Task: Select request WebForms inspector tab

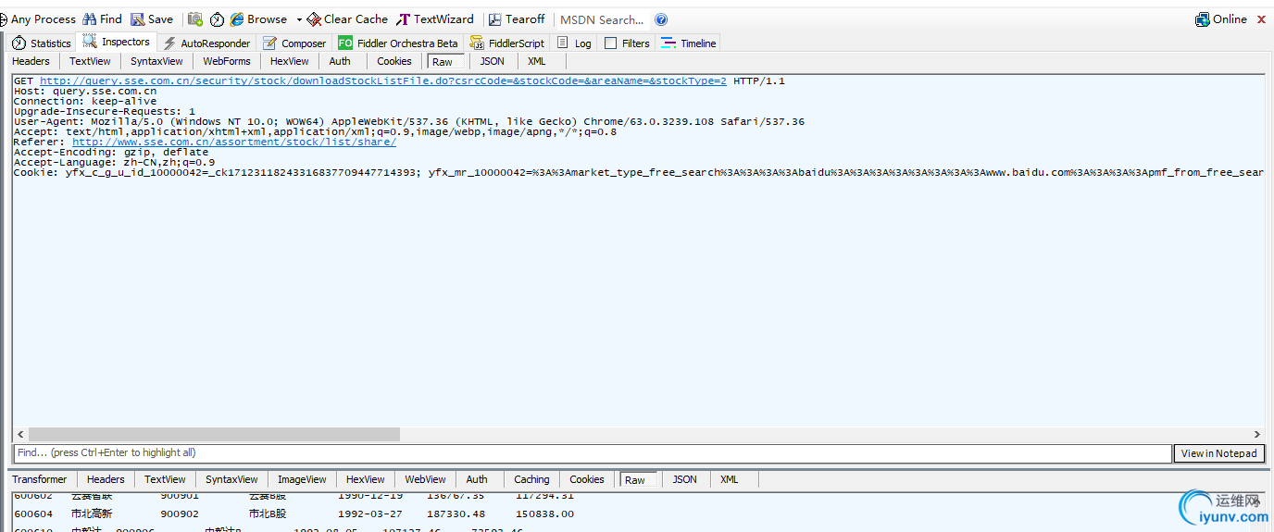Action: tap(227, 61)
